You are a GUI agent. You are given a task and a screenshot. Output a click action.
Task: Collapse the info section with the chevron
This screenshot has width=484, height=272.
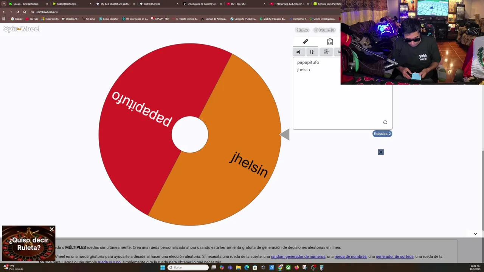click(x=475, y=234)
